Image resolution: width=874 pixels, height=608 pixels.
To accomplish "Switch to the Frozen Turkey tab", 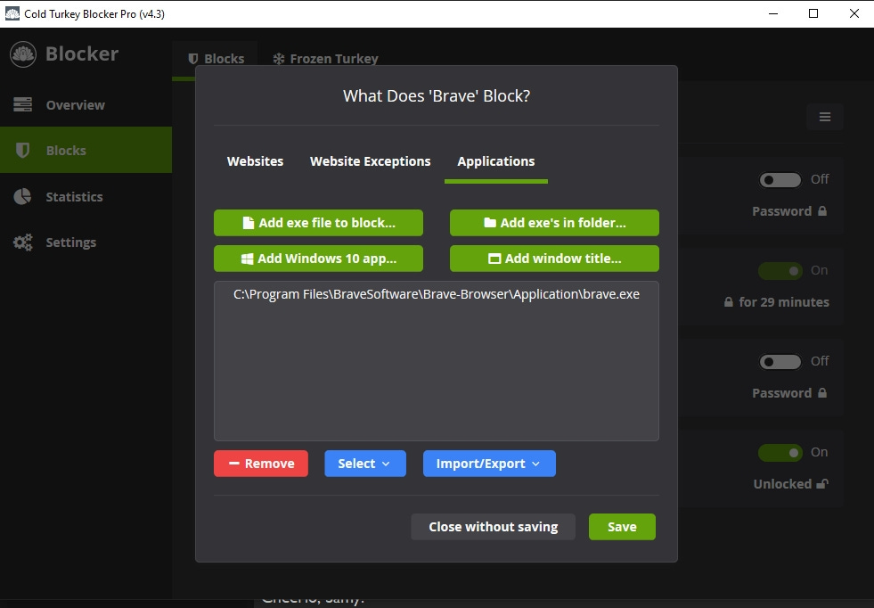I will [x=325, y=59].
